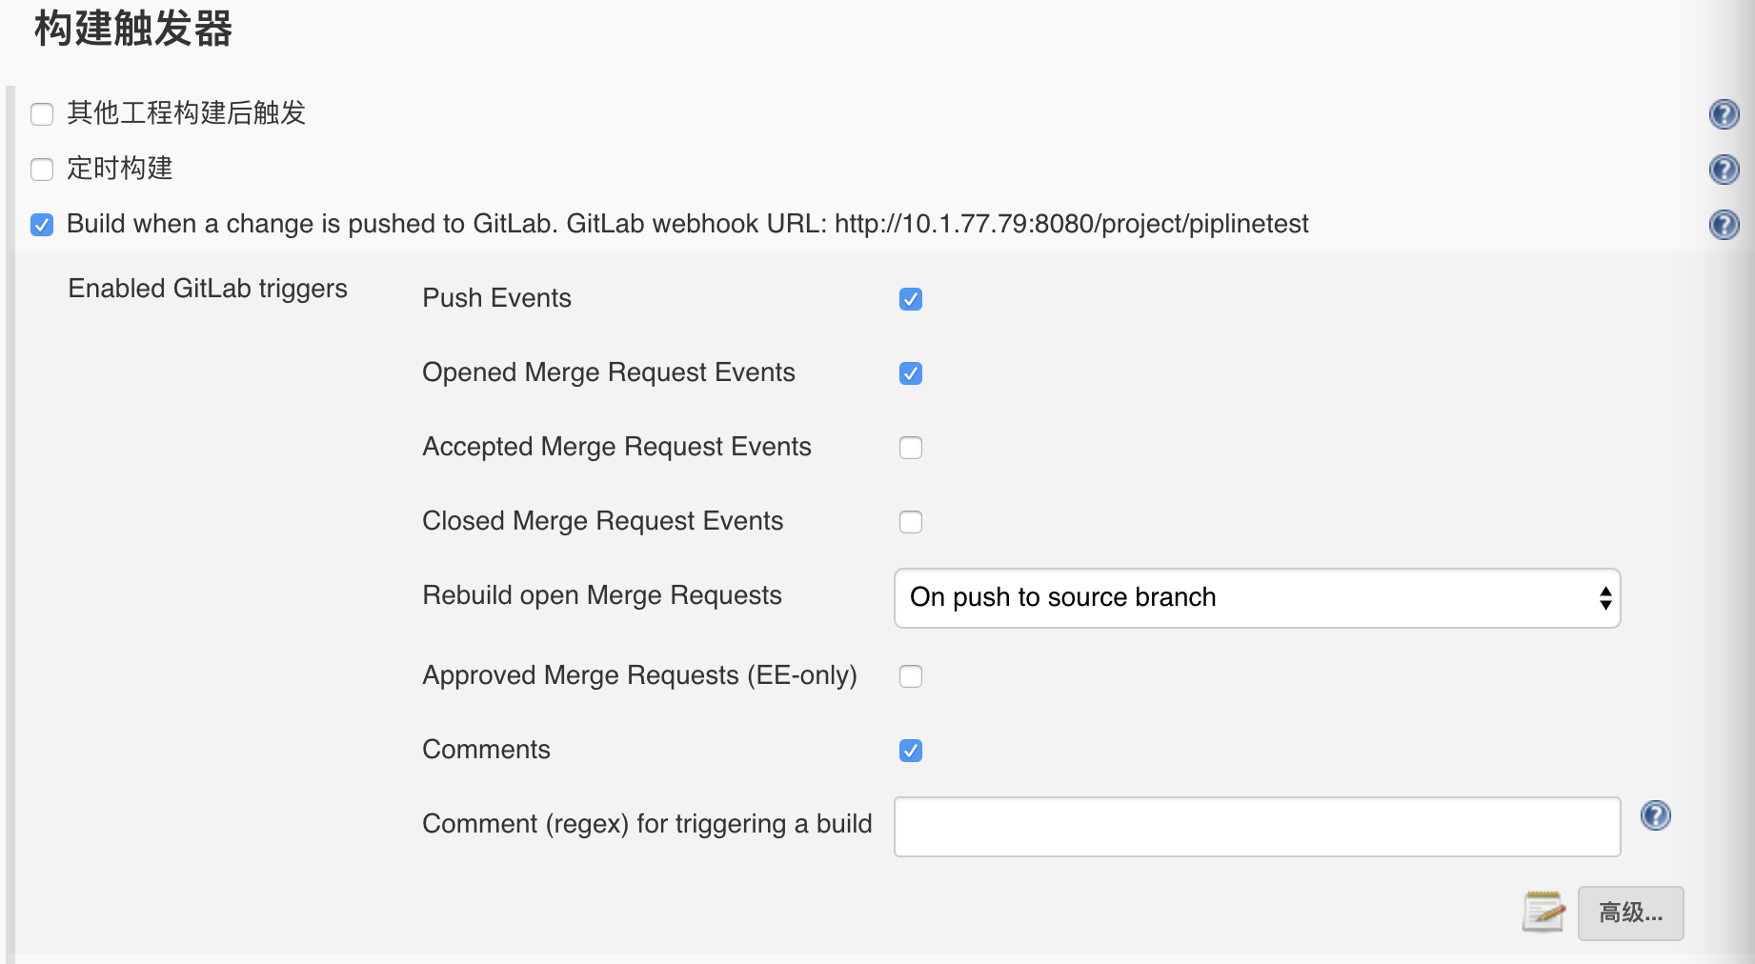The image size is (1755, 964).
Task: Disable Push Events trigger
Action: [911, 299]
